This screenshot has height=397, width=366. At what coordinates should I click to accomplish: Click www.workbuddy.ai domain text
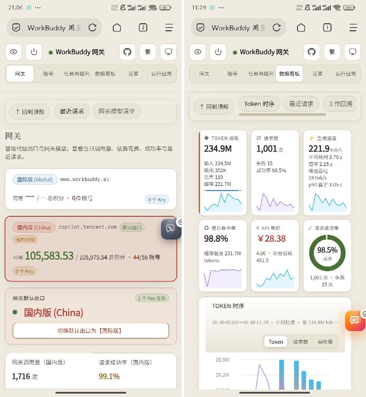coord(84,179)
